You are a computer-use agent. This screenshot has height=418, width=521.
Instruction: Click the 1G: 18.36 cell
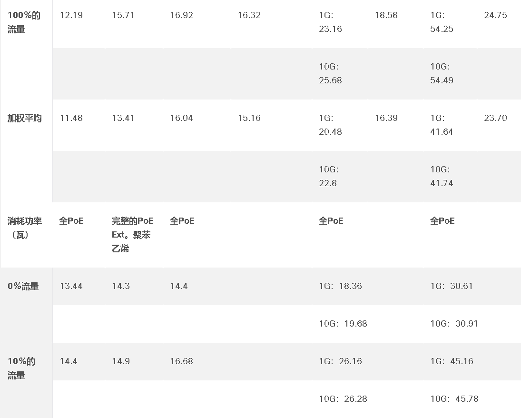click(x=340, y=286)
